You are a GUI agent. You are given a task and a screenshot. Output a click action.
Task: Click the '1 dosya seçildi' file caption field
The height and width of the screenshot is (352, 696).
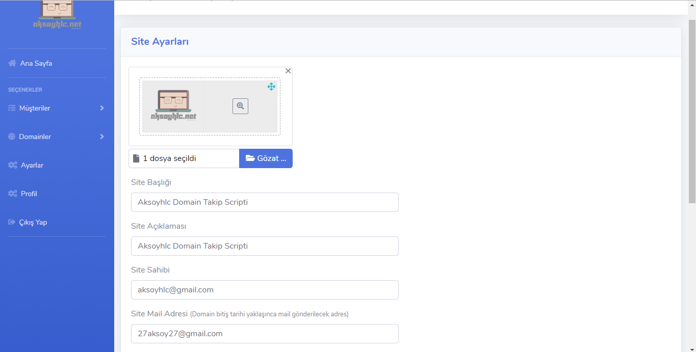184,158
